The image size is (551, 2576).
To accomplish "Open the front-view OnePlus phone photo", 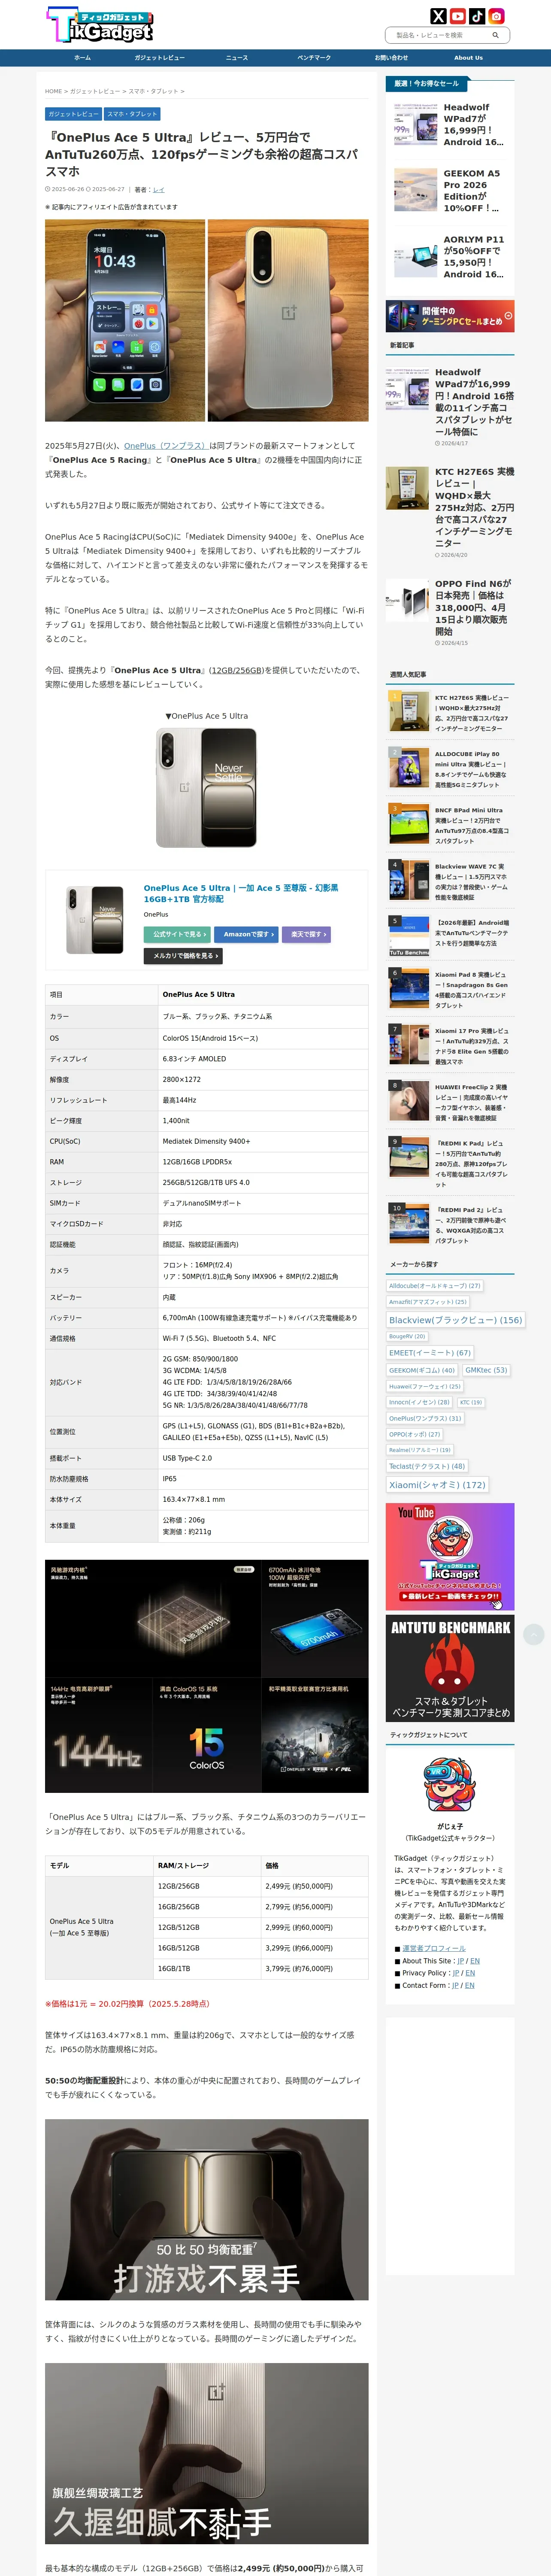I will pos(125,320).
